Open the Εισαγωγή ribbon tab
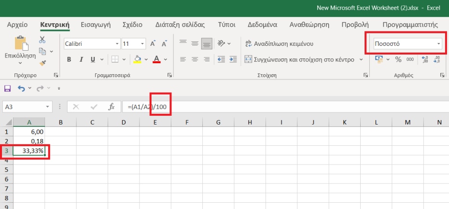The image size is (449, 209). 96,25
